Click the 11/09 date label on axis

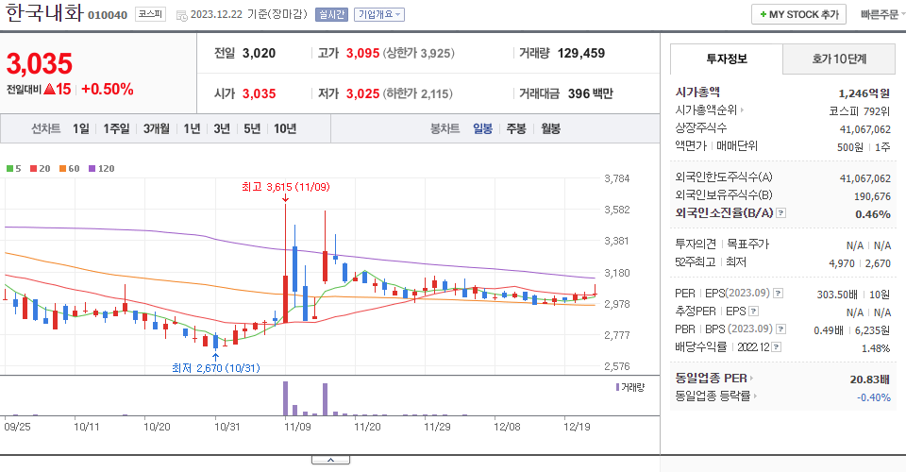coord(297,427)
